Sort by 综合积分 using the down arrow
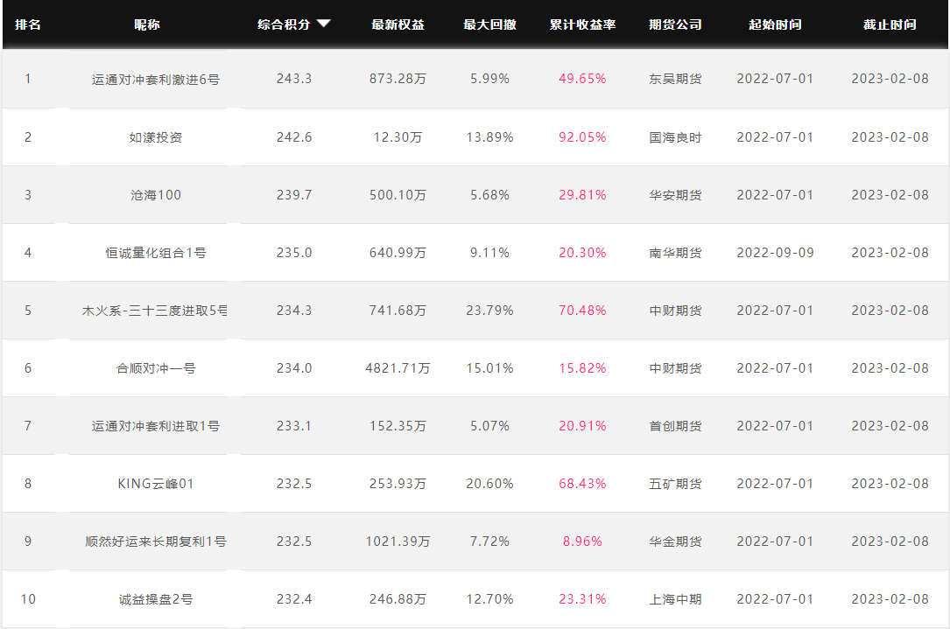This screenshot has width=950, height=629. pos(324,24)
